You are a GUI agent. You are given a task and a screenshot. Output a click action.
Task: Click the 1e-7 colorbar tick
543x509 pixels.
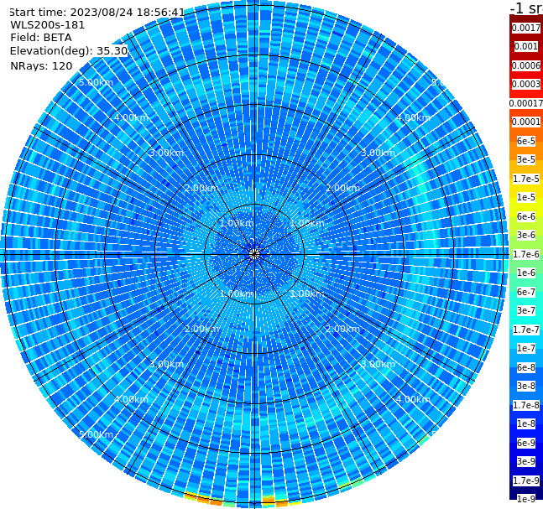[526, 348]
